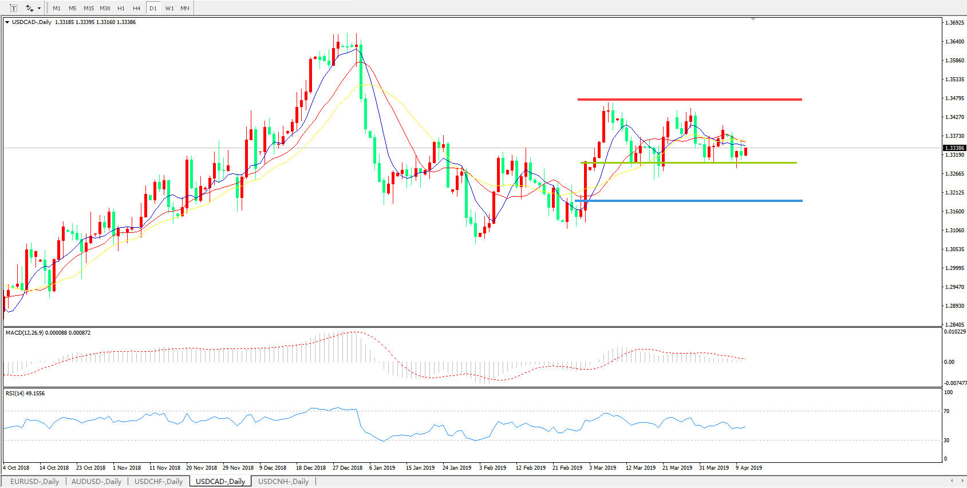Enable the H4 timeframe button
This screenshot has width=967, height=488.
136,8
